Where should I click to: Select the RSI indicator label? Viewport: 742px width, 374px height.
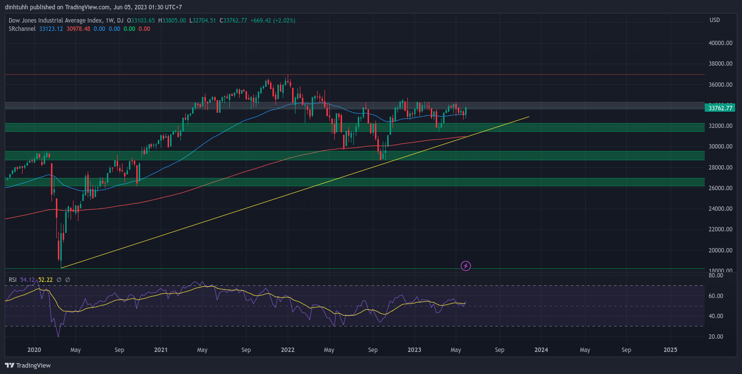pos(13,280)
